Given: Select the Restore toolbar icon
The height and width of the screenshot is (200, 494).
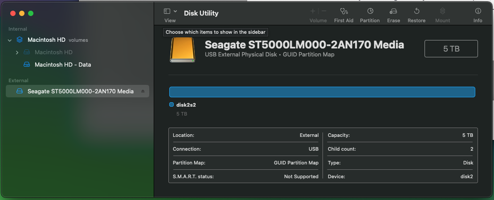Looking at the screenshot, I should point(416,11).
